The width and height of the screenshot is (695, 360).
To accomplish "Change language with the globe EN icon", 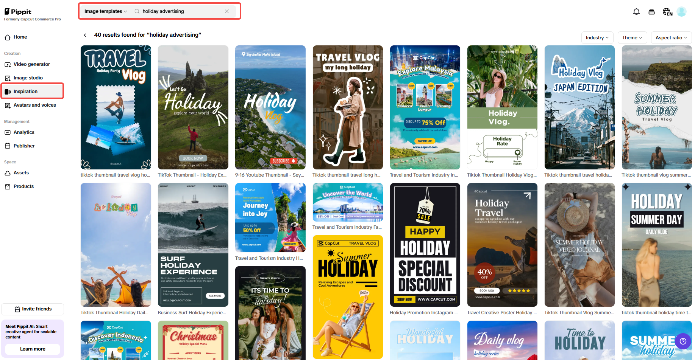I will (667, 12).
